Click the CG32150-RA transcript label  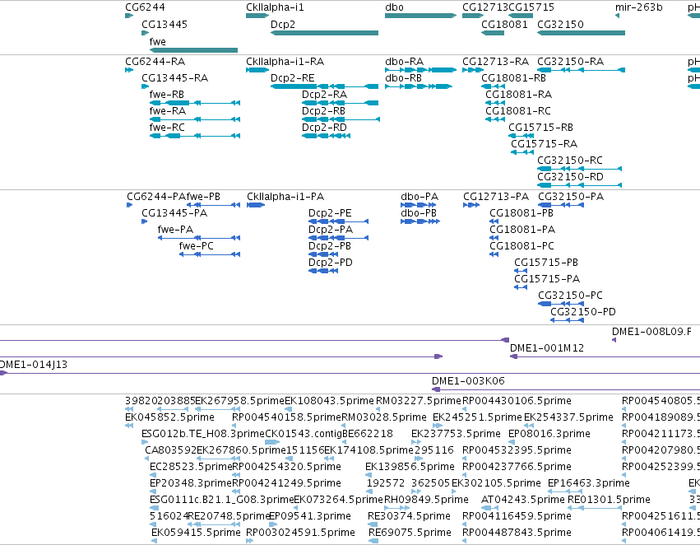click(570, 61)
